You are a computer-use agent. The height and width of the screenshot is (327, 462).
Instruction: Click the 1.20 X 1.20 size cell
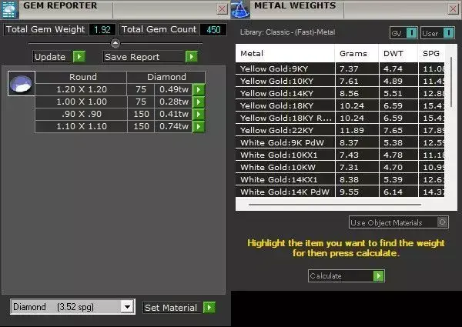click(x=81, y=89)
